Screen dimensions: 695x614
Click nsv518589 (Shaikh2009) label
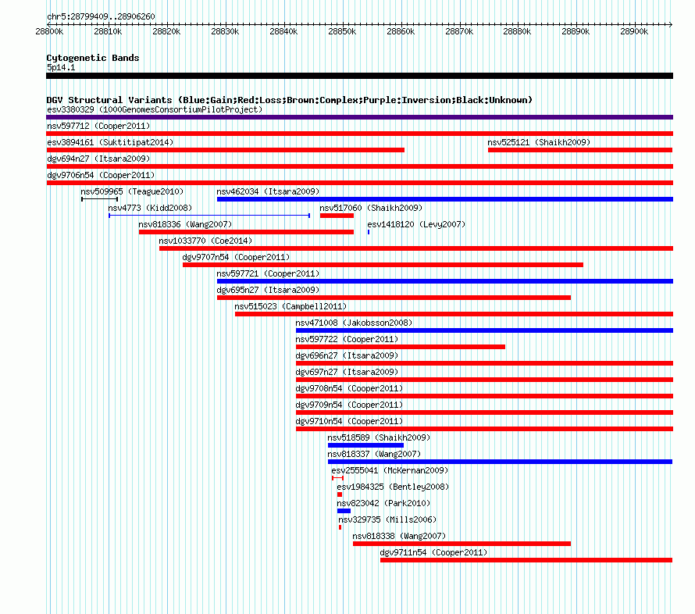[x=379, y=437]
